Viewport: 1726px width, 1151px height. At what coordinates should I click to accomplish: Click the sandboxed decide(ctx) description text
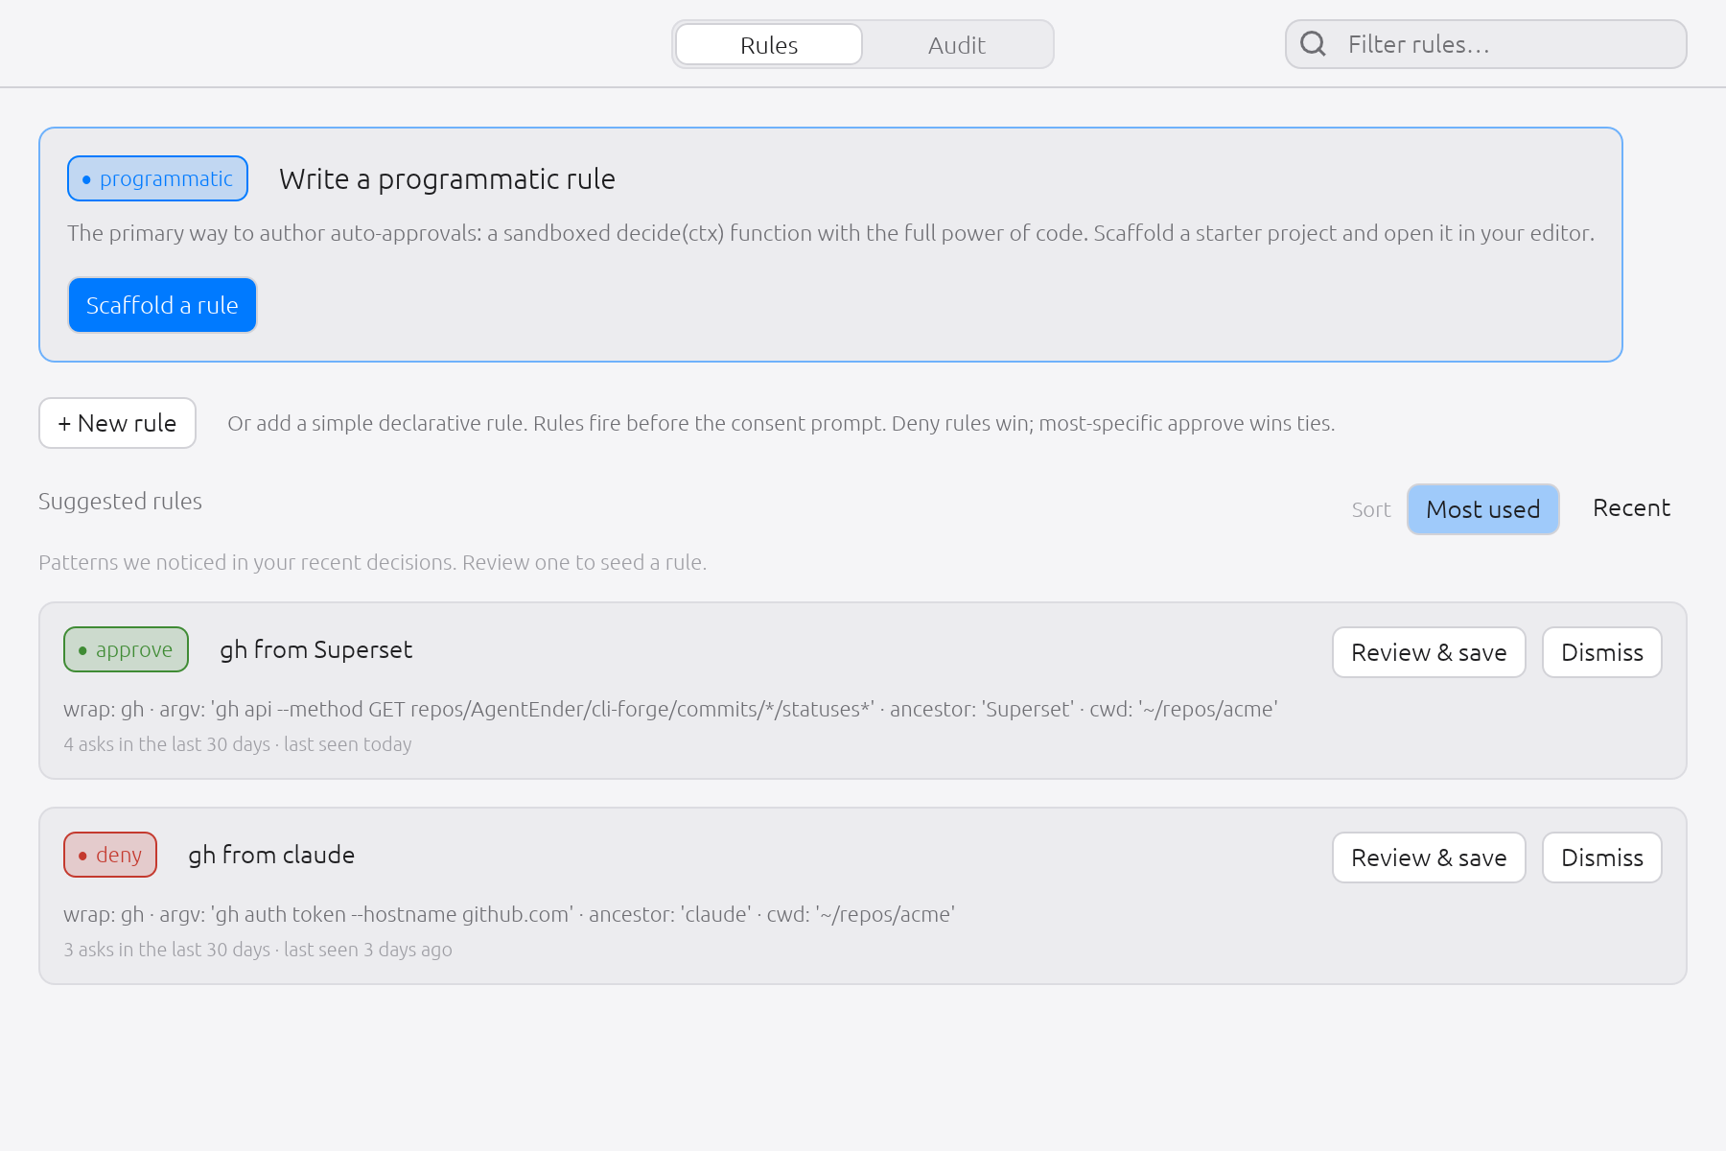[x=830, y=233]
